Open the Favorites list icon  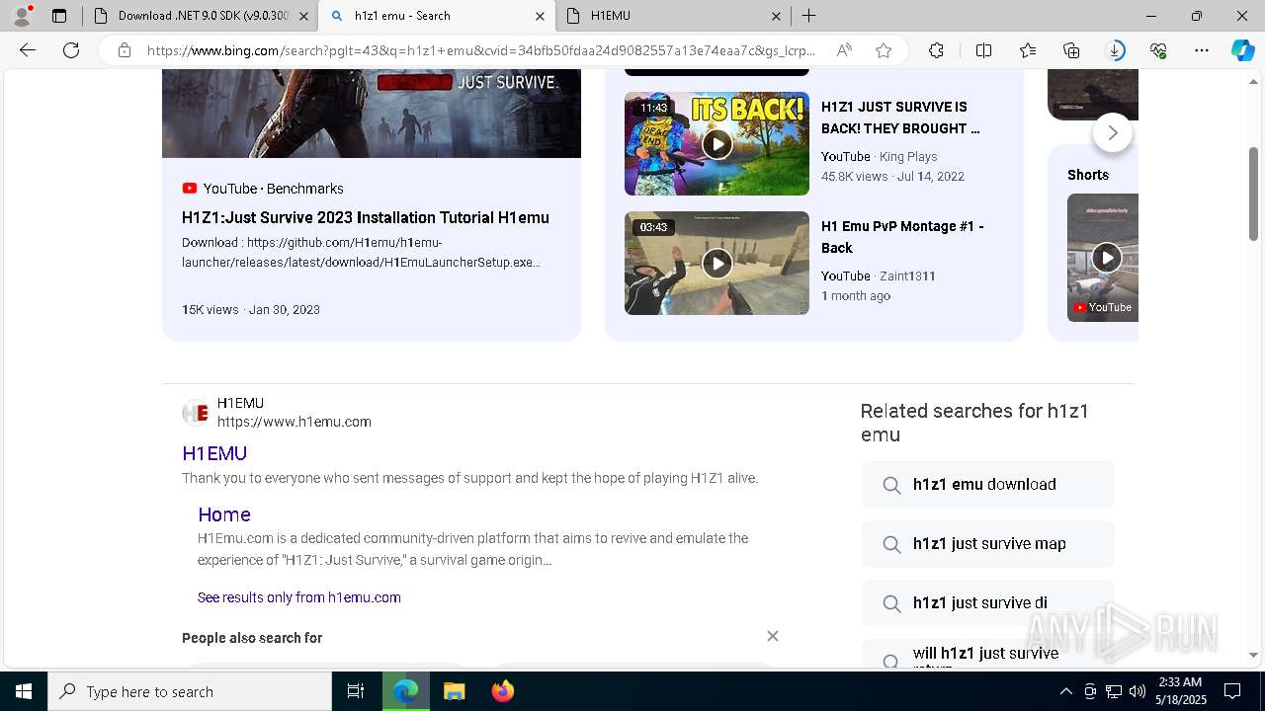(x=1028, y=50)
